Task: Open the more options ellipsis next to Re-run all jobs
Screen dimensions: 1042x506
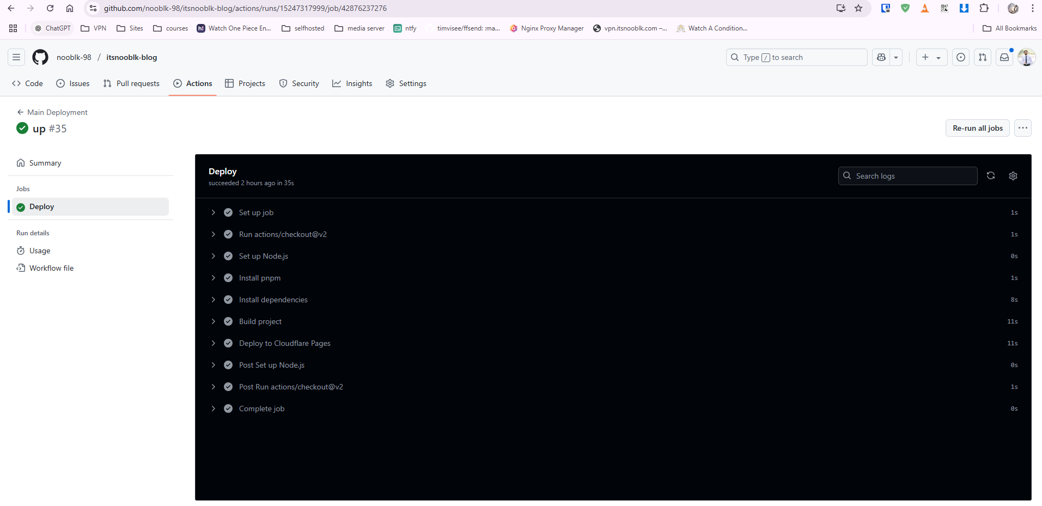Action: [1022, 128]
